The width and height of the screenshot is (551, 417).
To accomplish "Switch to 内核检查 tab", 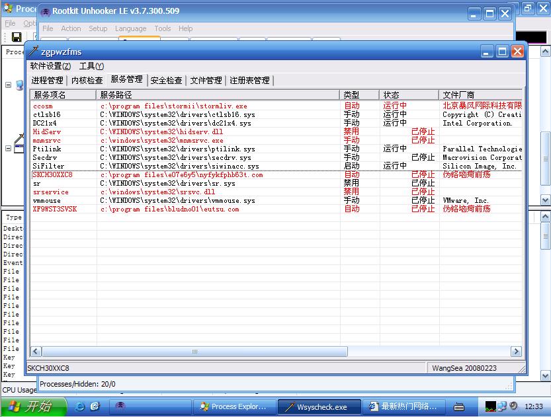I will click(87, 81).
